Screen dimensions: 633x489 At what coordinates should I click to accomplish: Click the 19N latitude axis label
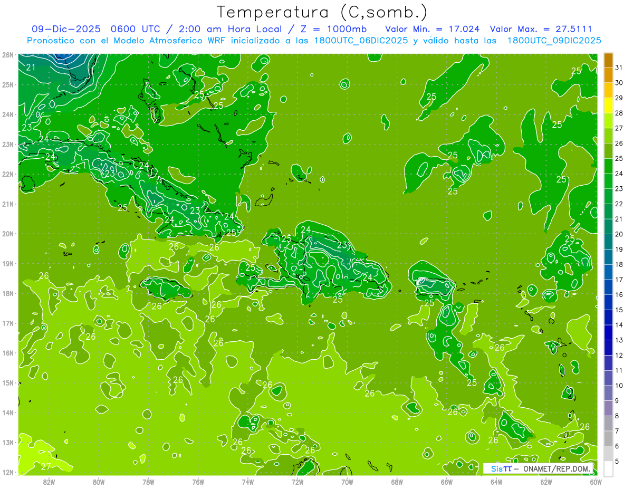[8, 264]
